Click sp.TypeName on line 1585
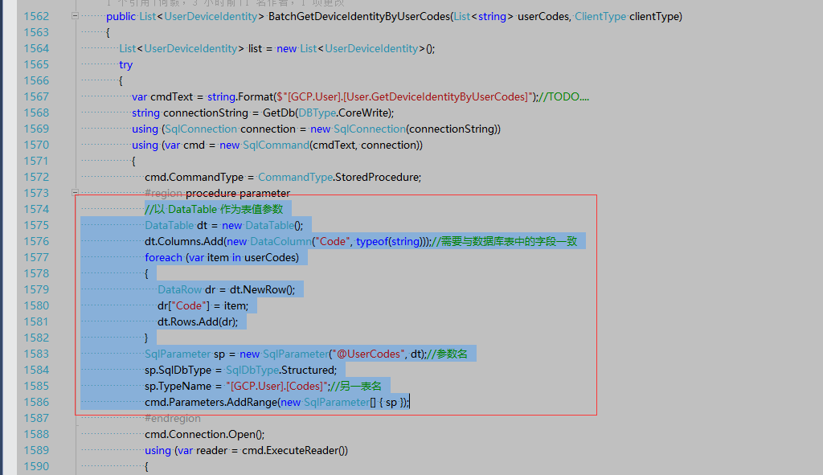823x475 pixels. point(178,386)
